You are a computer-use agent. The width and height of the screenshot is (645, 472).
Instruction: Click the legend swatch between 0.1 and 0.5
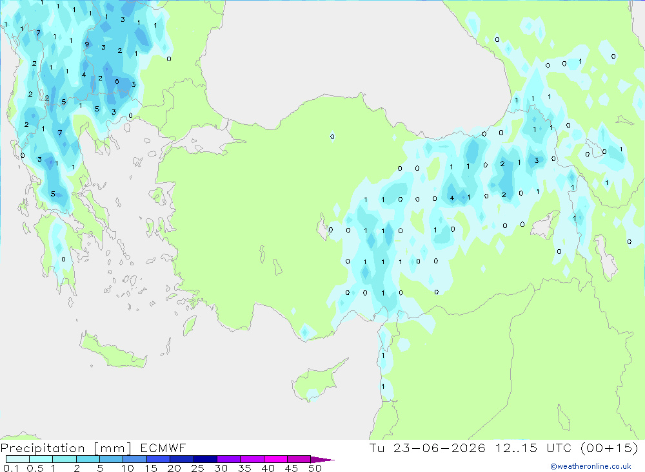click(17, 459)
